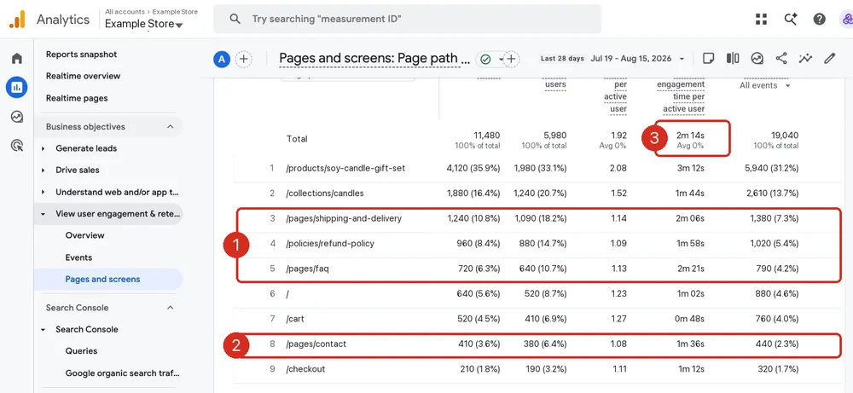The width and height of the screenshot is (853, 393).
Task: Open the dropdown arrow next to the green check
Action: pos(501,59)
